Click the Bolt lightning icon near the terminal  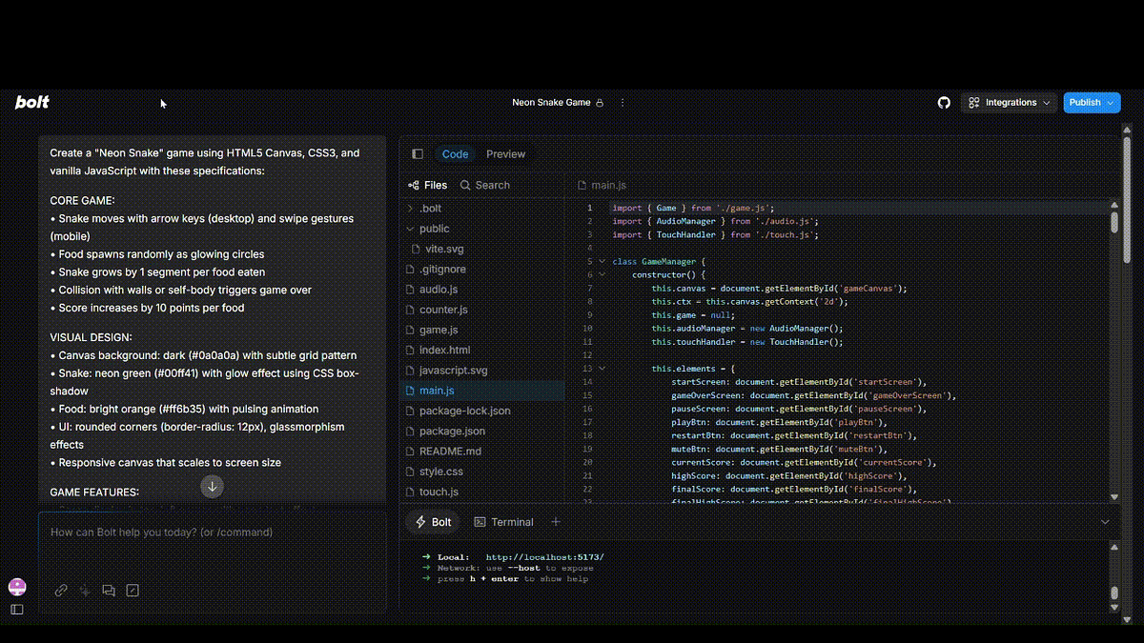(420, 521)
